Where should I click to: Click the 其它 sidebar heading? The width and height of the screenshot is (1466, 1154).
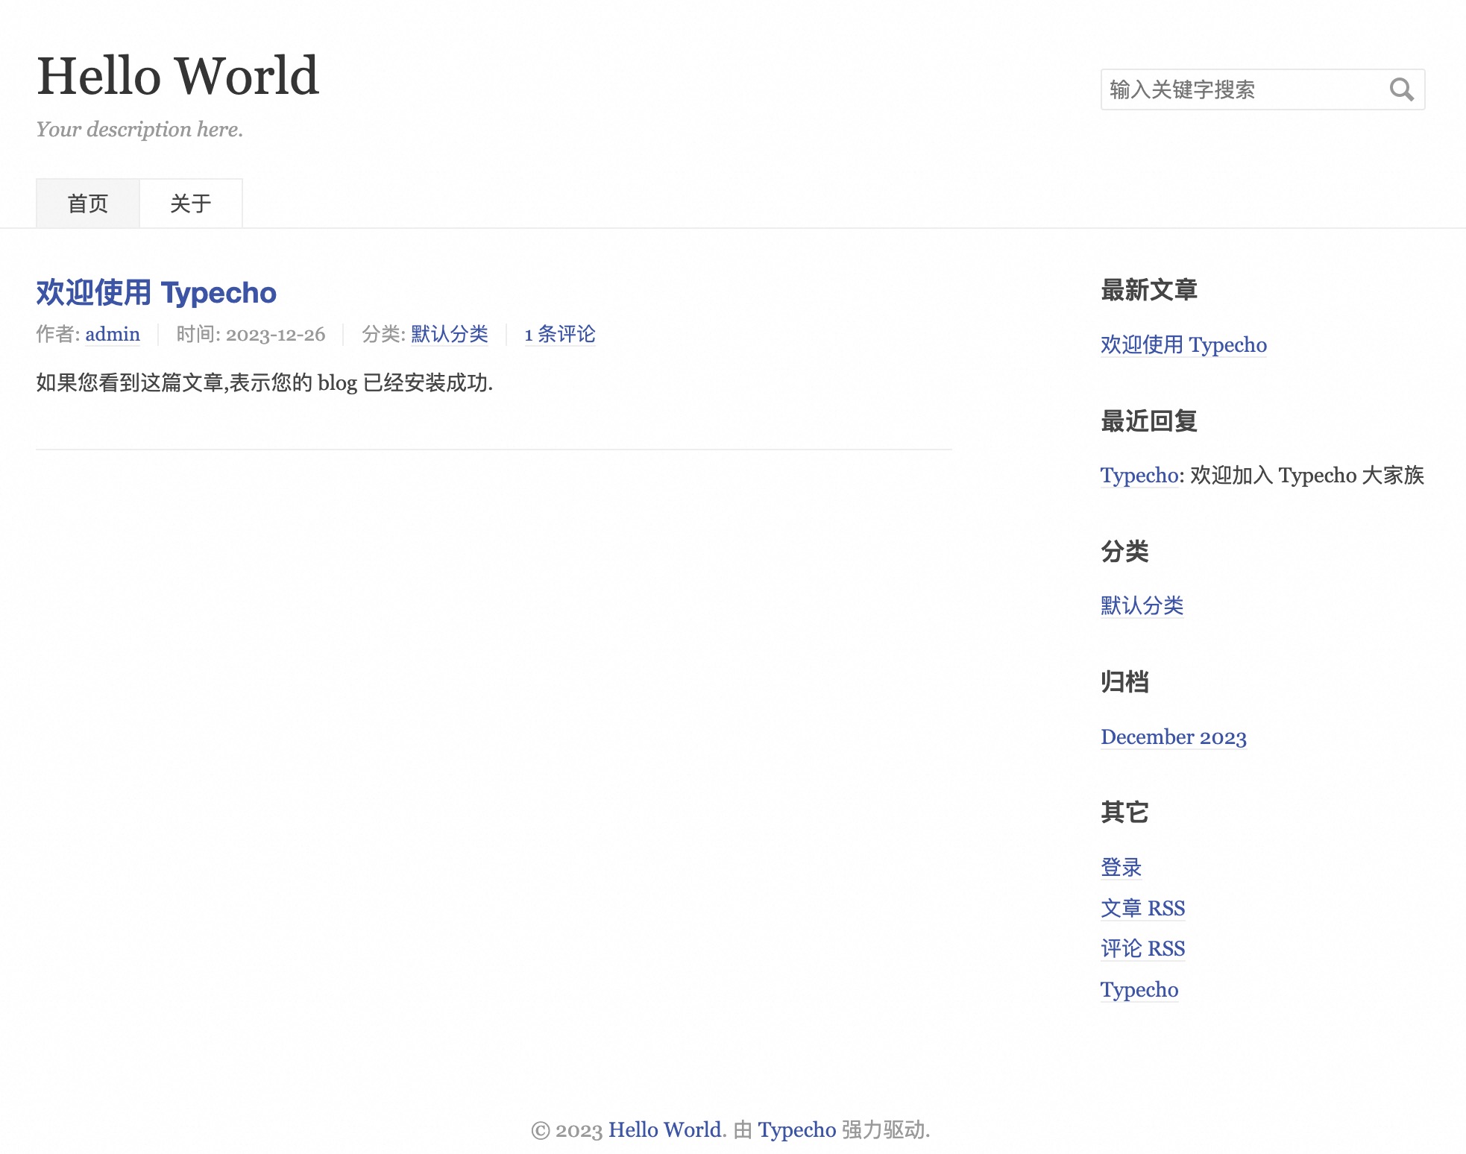[1124, 812]
